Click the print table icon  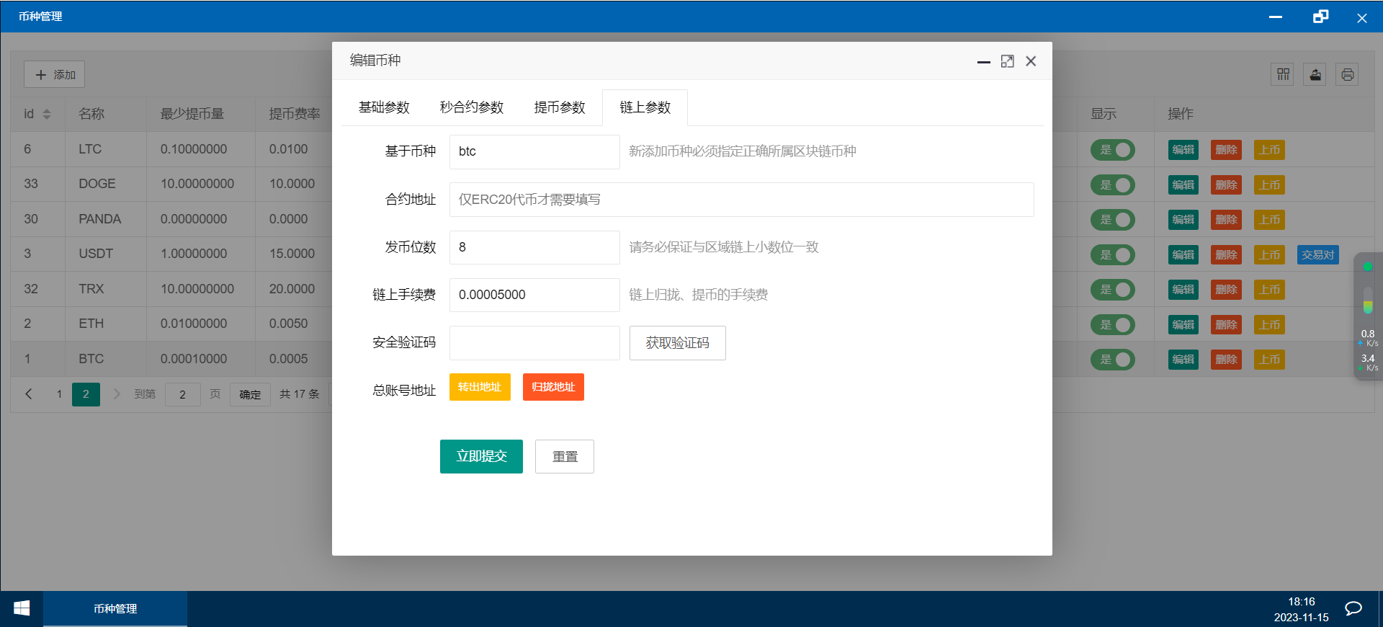click(1347, 74)
